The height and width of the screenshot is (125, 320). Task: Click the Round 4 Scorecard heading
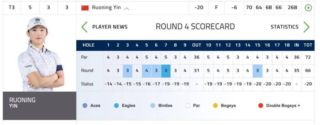[x=195, y=26]
